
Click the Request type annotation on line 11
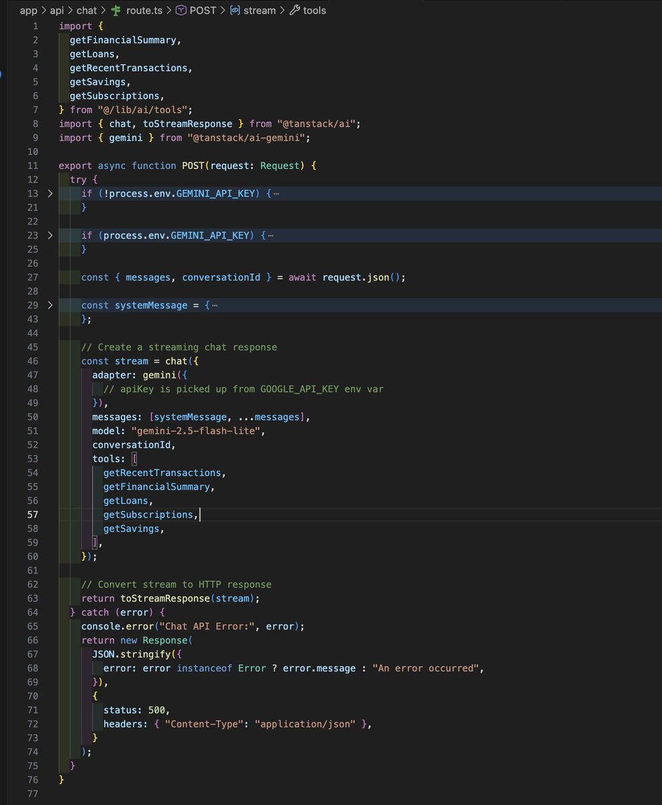point(279,165)
